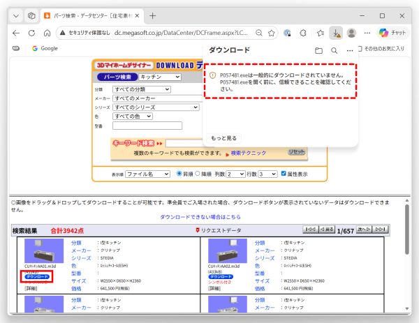The image size is (419, 323).
Task: Click もっと見る button in downloads
Action: click(223, 138)
